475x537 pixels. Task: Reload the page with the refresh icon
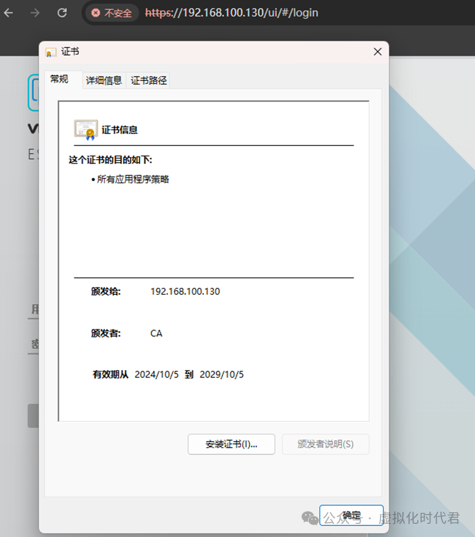62,13
